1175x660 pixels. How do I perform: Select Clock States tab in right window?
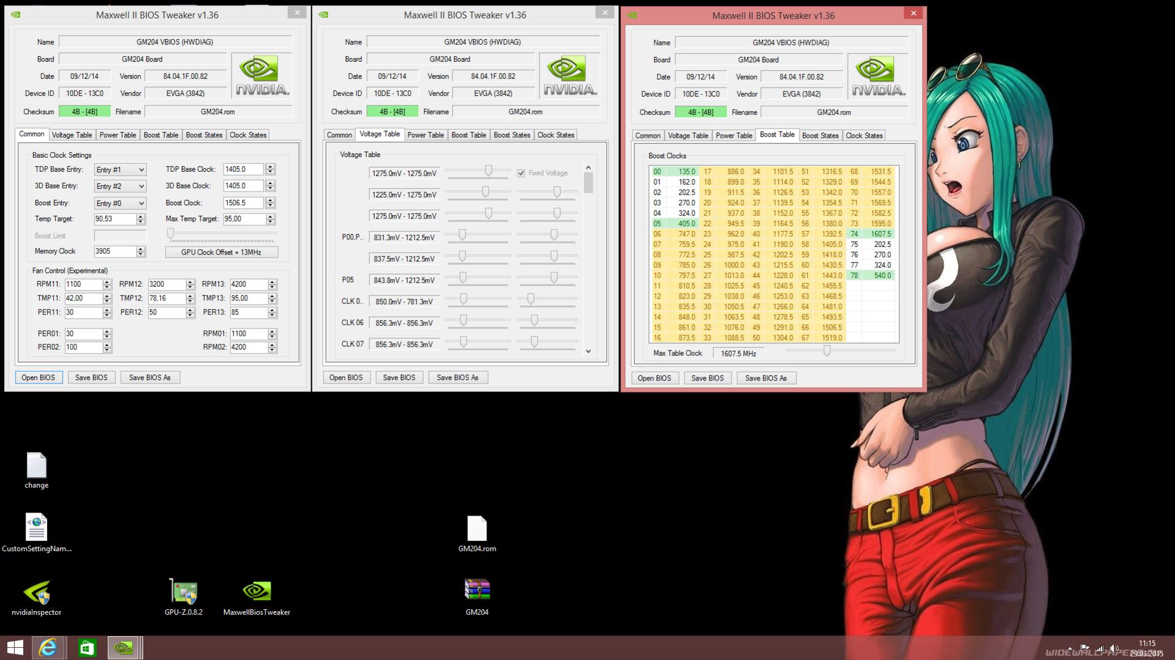(x=865, y=136)
